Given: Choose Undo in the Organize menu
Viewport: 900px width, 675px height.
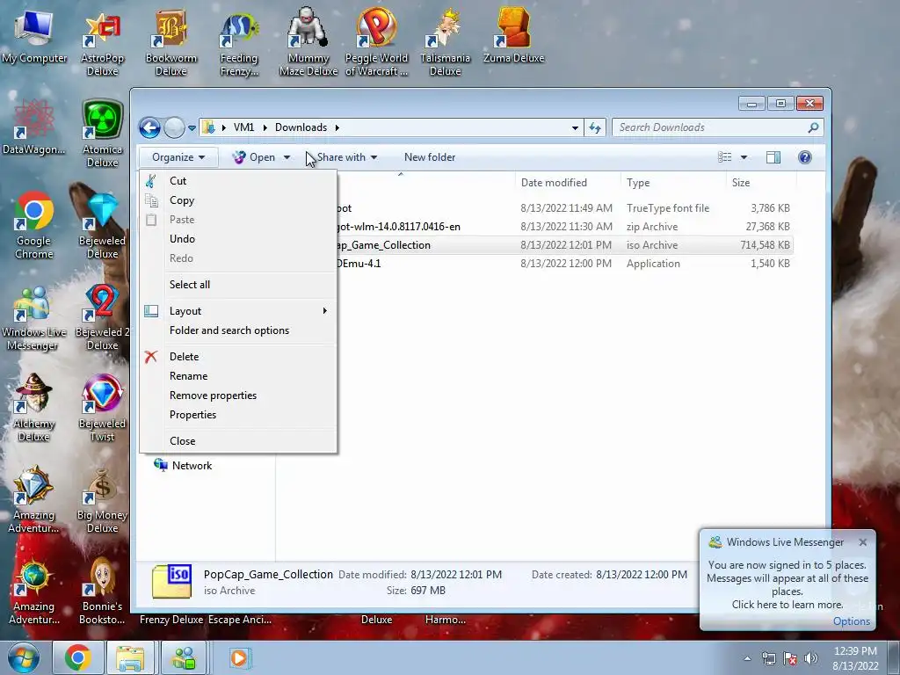Looking at the screenshot, I should coord(238,239).
